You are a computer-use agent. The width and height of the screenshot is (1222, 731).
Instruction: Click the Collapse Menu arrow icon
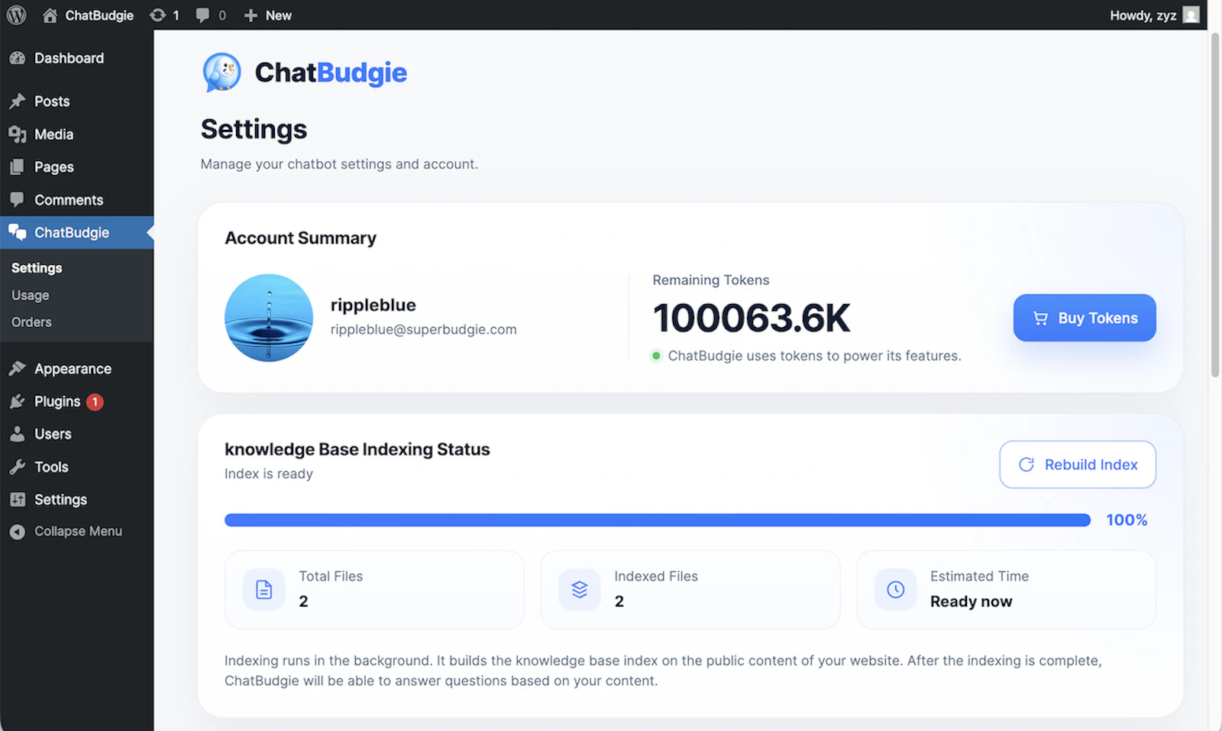18,532
